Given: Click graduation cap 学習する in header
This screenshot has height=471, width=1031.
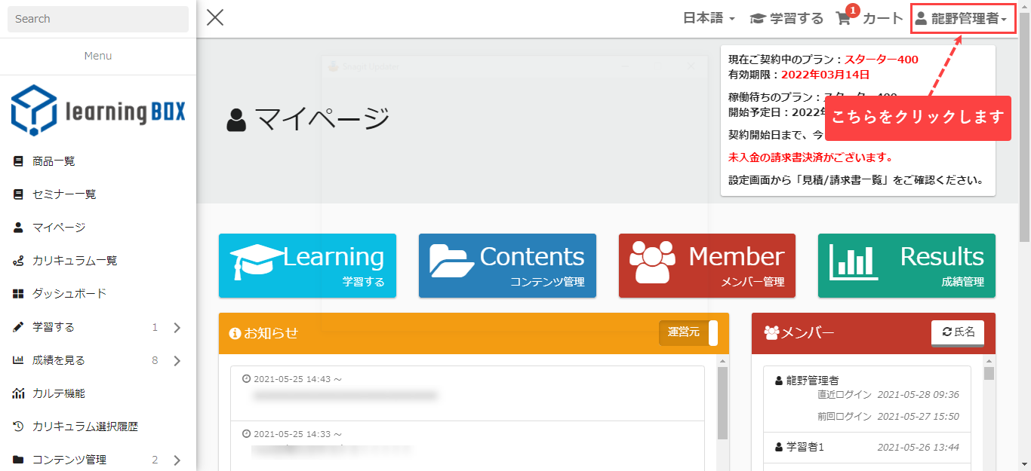Looking at the screenshot, I should (786, 19).
